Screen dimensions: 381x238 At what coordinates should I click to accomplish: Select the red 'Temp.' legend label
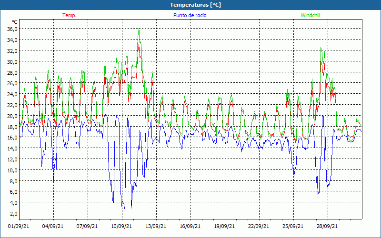(70, 15)
